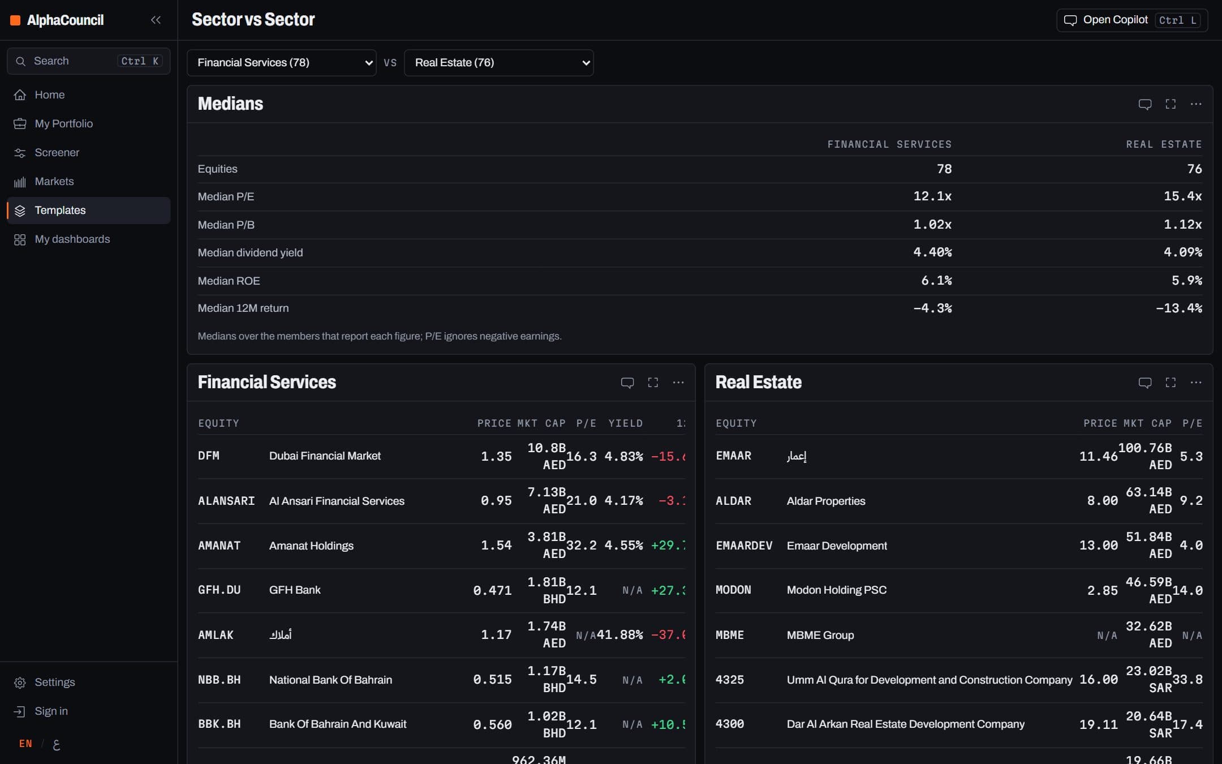Viewport: 1222px width, 764px height.
Task: Select the Emaar Development row
Action: click(959, 546)
